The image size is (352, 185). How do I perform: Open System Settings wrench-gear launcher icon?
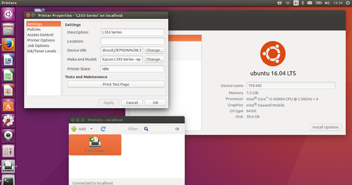[x=8, y=121]
